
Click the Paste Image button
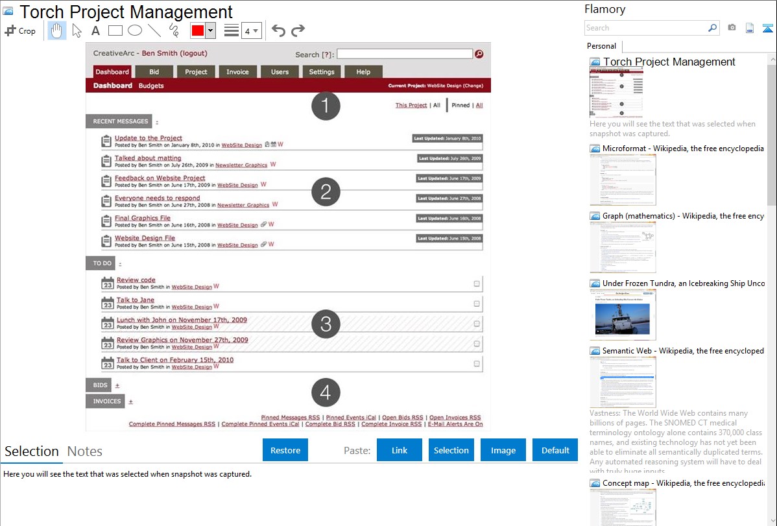click(x=503, y=450)
